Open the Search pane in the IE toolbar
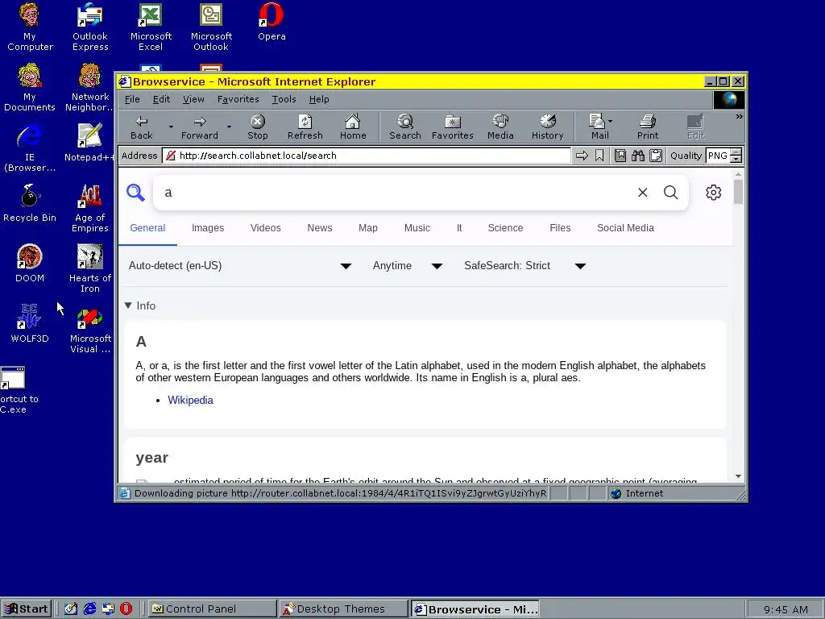Image resolution: width=825 pixels, height=619 pixels. [x=405, y=127]
